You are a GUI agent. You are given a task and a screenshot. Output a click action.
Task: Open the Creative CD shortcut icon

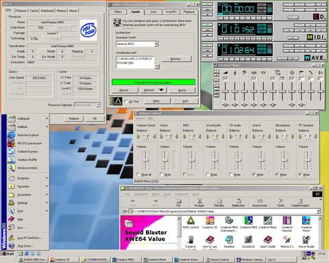(x=210, y=221)
